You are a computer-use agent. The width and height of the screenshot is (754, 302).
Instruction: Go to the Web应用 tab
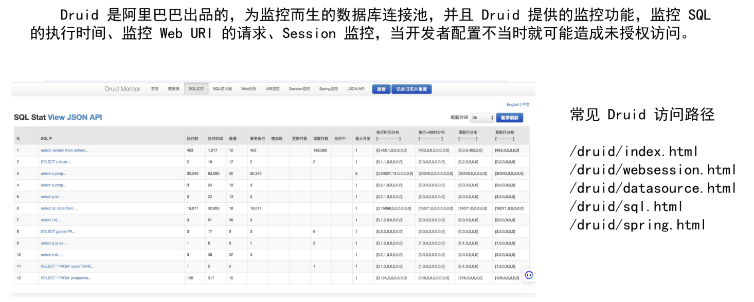click(248, 89)
